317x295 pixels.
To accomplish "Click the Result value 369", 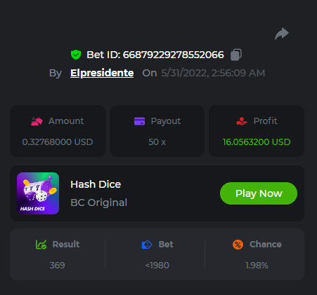I will 57,266.
